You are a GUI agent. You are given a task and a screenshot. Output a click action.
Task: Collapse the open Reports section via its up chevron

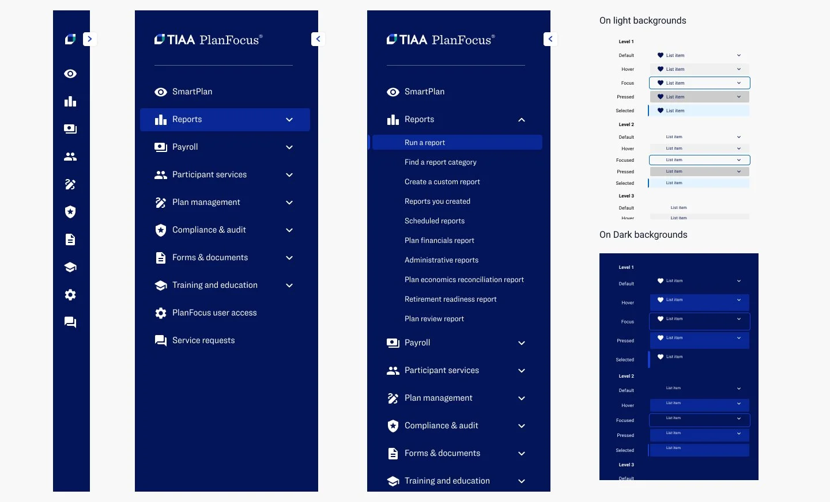522,120
